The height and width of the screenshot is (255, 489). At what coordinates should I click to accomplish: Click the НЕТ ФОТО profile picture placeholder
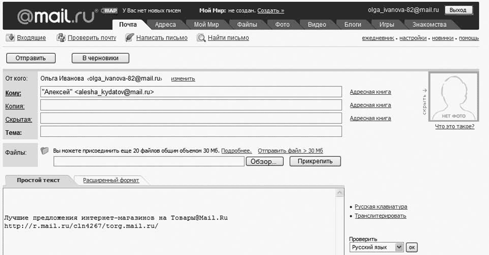click(x=454, y=97)
